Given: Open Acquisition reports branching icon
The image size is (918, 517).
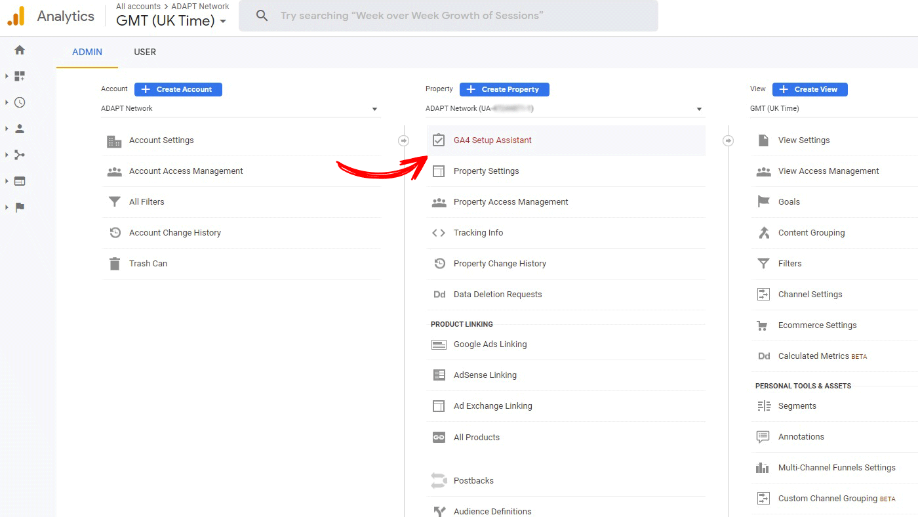Looking at the screenshot, I should click(20, 155).
